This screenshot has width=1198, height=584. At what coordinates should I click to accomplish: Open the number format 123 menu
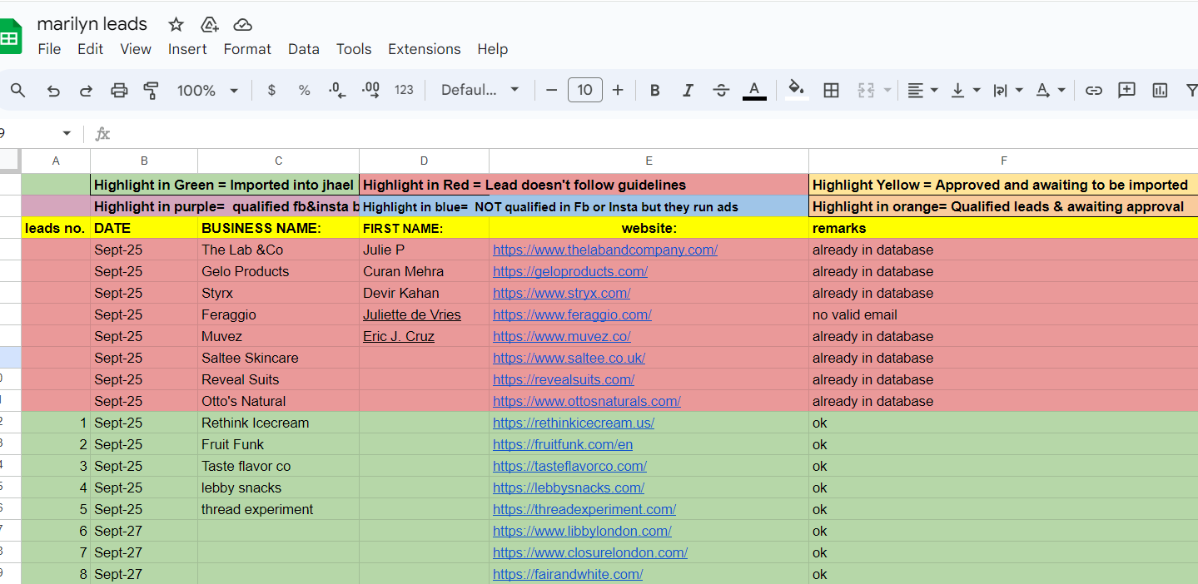coord(404,90)
